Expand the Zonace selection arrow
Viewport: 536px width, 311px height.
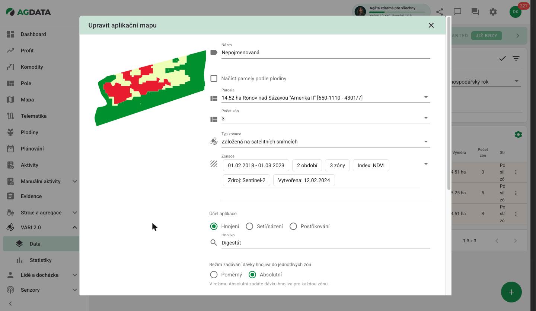click(426, 164)
